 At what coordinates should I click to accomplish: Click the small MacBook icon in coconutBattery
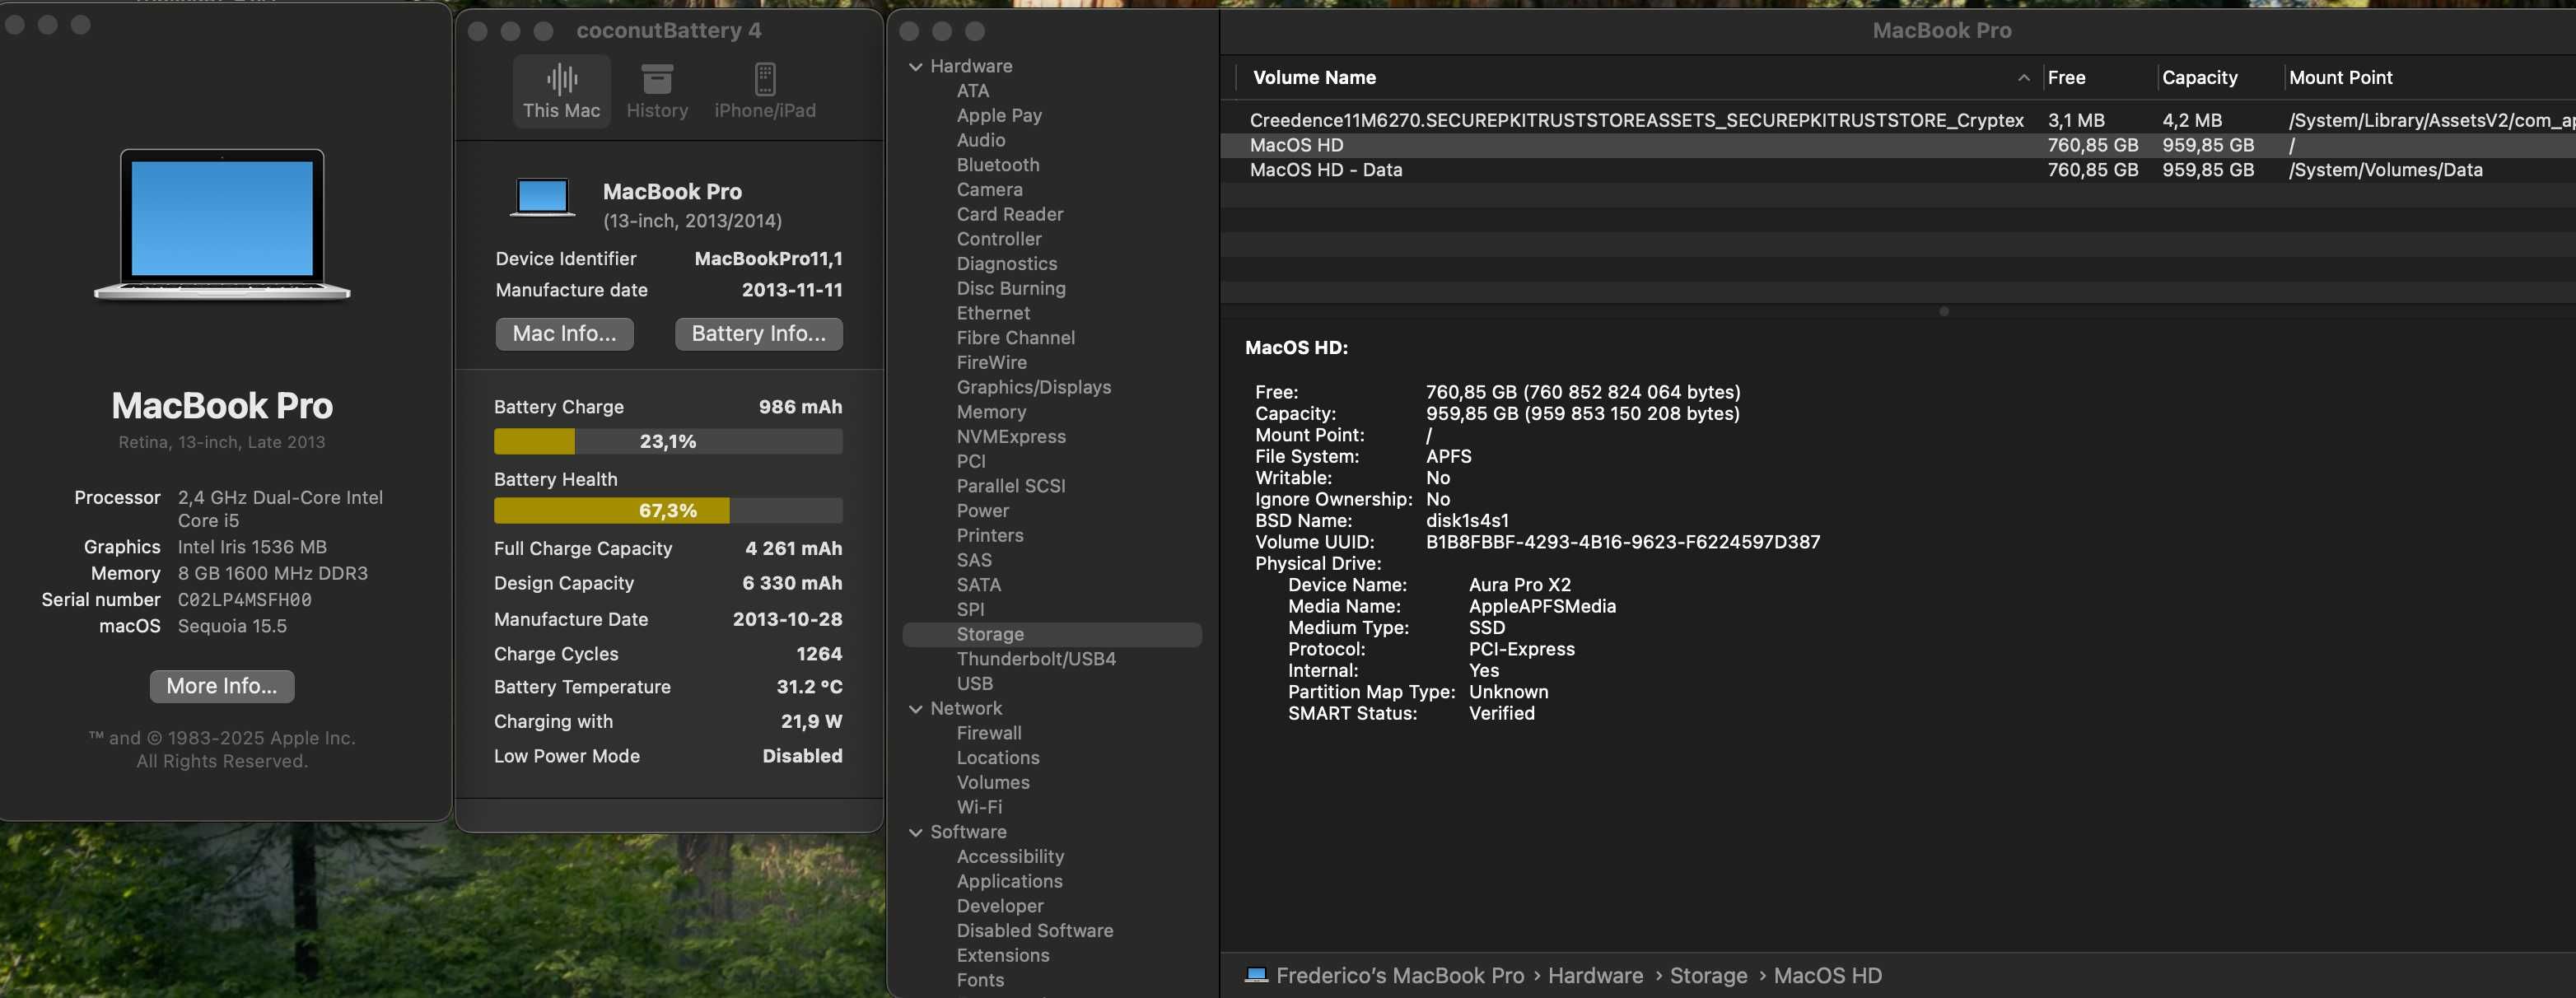click(542, 197)
